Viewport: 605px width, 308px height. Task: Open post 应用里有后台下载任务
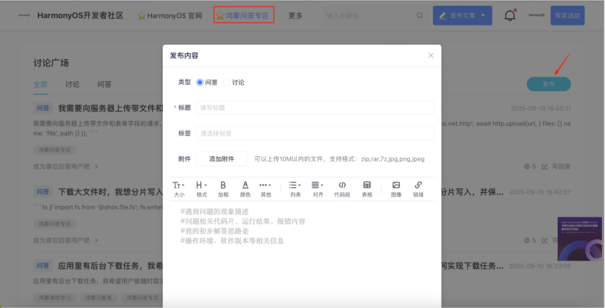click(110, 266)
